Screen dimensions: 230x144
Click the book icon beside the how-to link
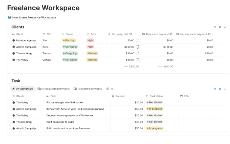click(x=10, y=18)
